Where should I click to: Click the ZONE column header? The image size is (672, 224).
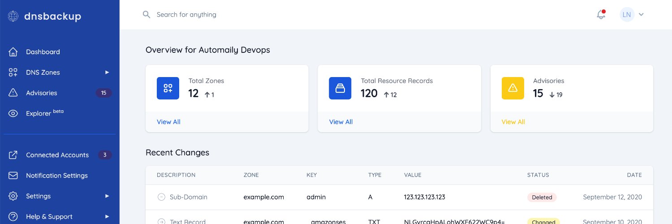[x=251, y=175]
